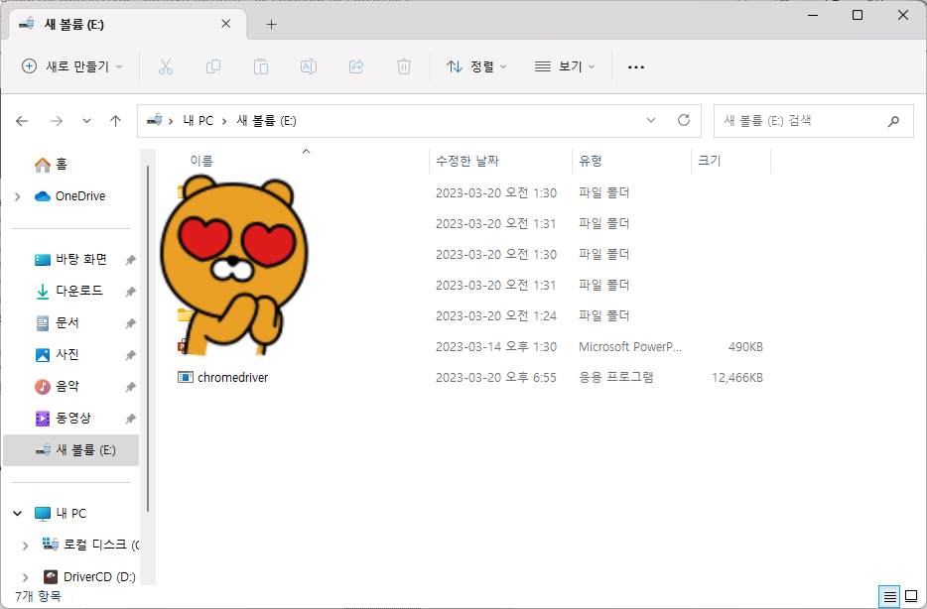Click the Copy icon in toolbar
927x609 pixels.
coord(213,66)
